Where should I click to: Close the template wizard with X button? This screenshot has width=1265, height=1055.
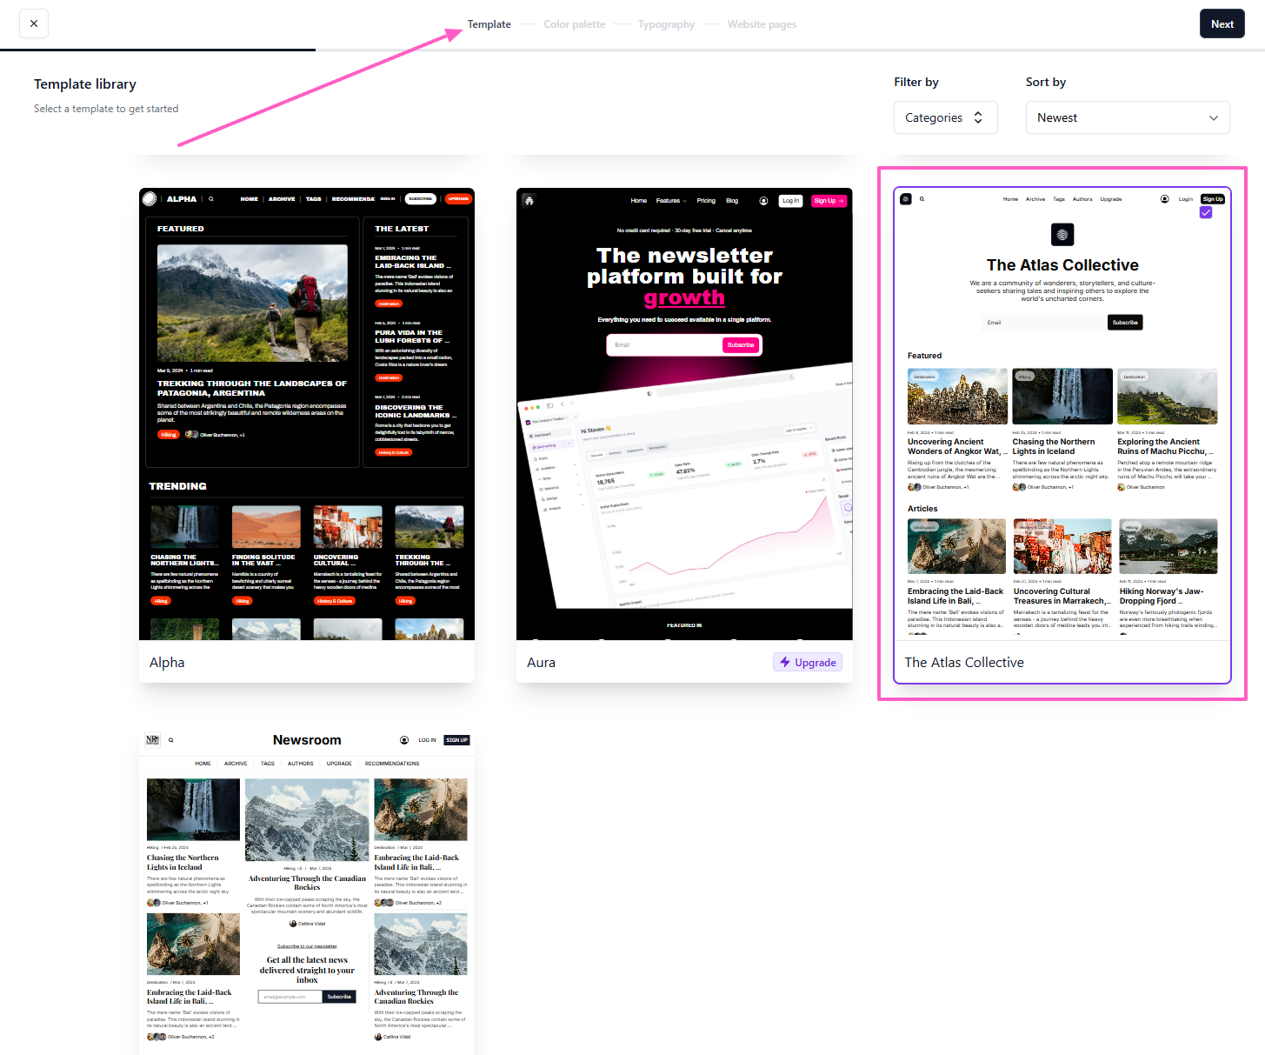coord(34,23)
